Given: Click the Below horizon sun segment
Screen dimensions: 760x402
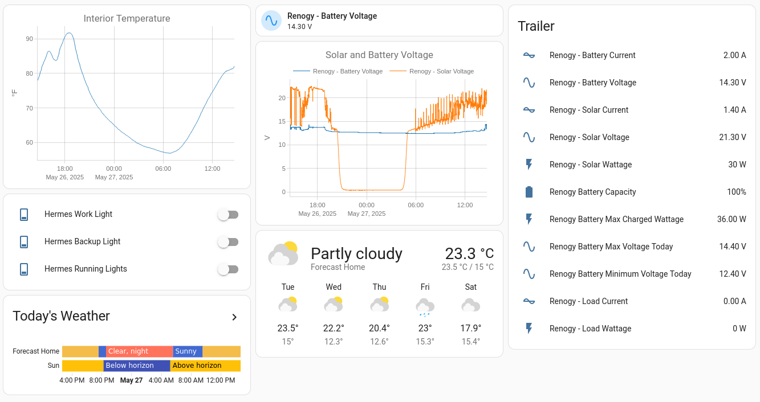Looking at the screenshot, I should pyautogui.click(x=137, y=366).
